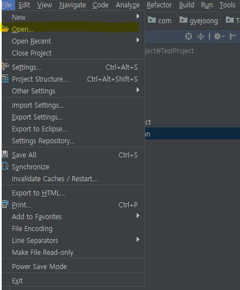Choose Close Project from File menu
240x290 pixels.
[73, 53]
